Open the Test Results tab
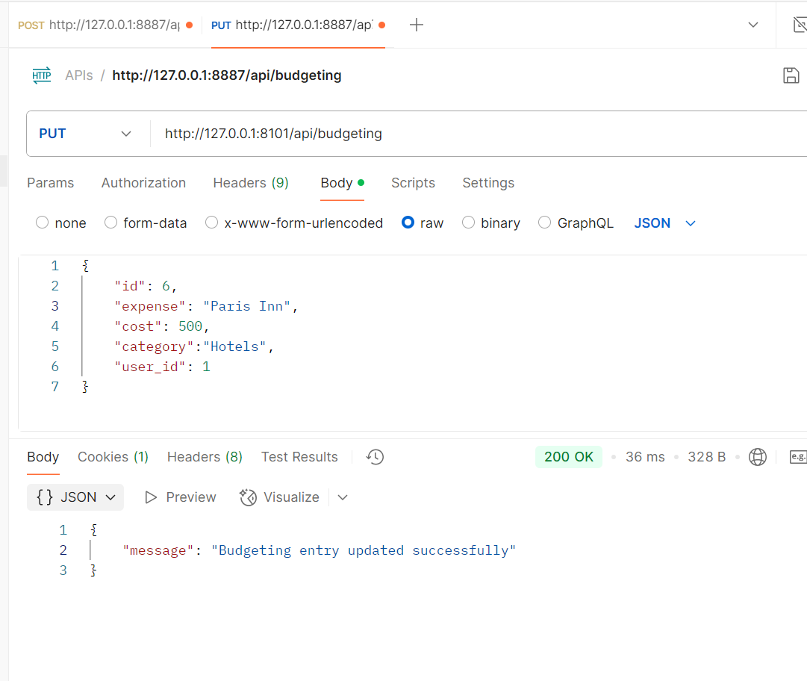The image size is (807, 681). pyautogui.click(x=299, y=456)
